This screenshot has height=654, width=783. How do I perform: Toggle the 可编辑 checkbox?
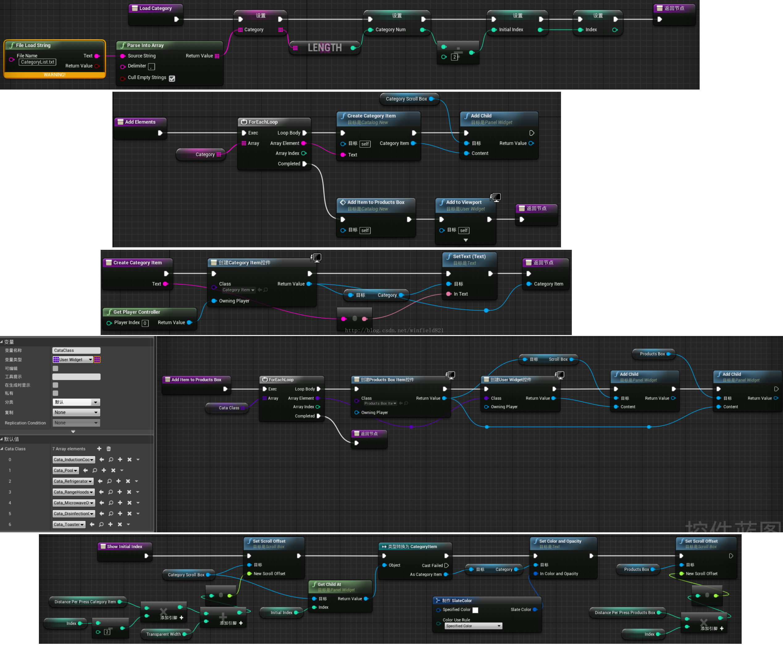pos(56,368)
